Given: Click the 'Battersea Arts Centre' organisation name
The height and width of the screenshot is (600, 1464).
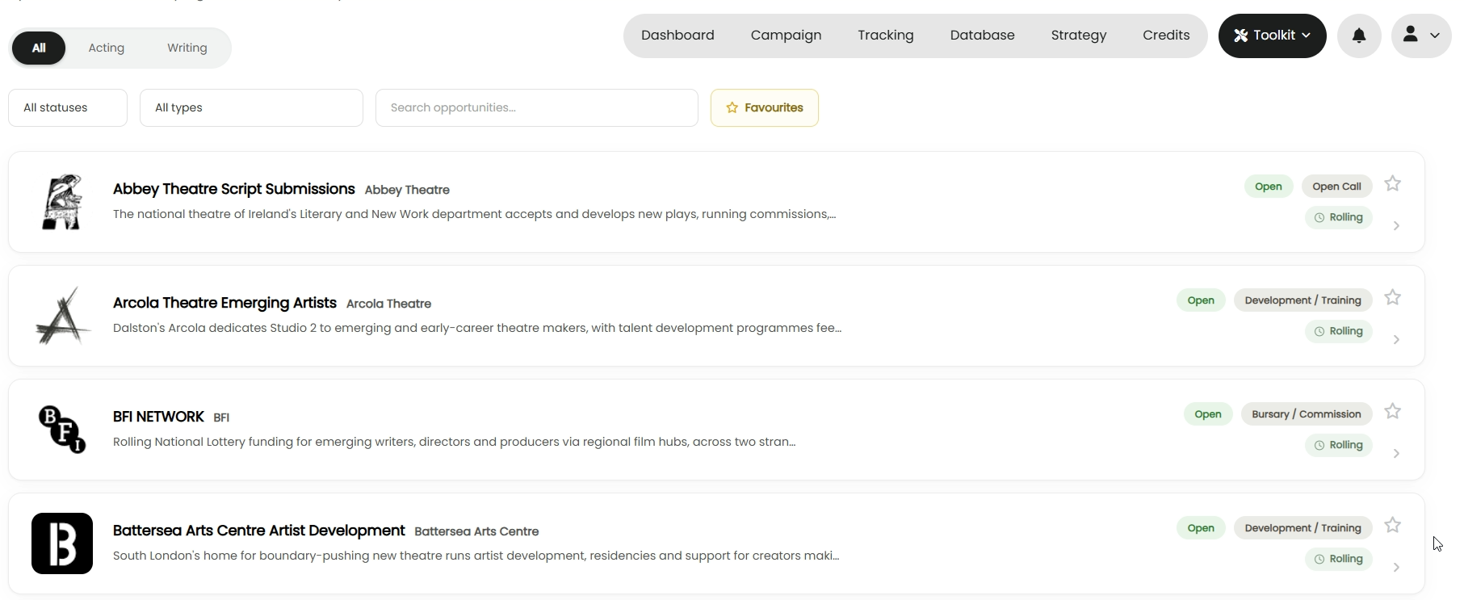Looking at the screenshot, I should tap(476, 531).
